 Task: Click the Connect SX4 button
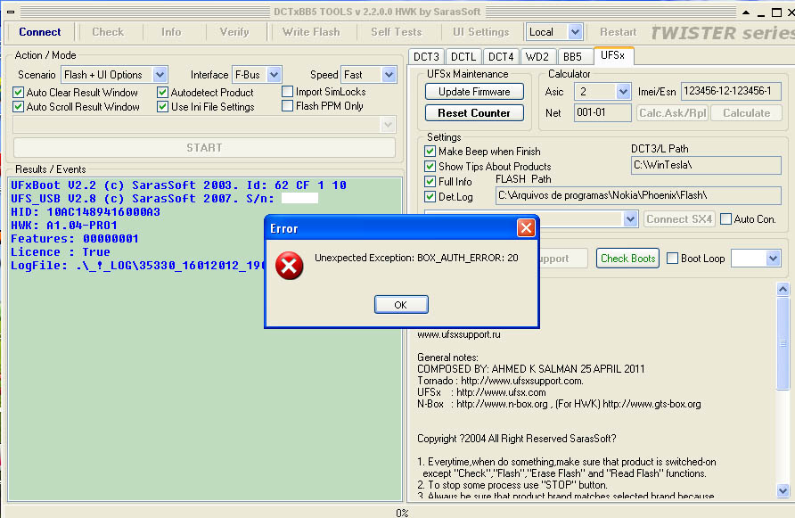(x=679, y=219)
